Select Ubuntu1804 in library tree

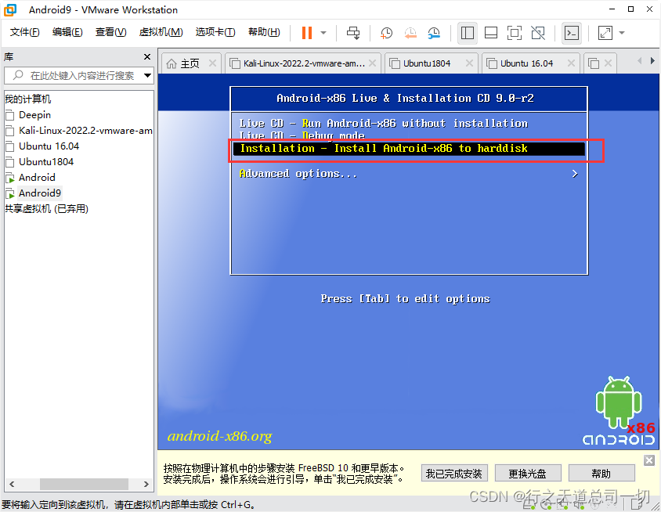pyautogui.click(x=46, y=162)
